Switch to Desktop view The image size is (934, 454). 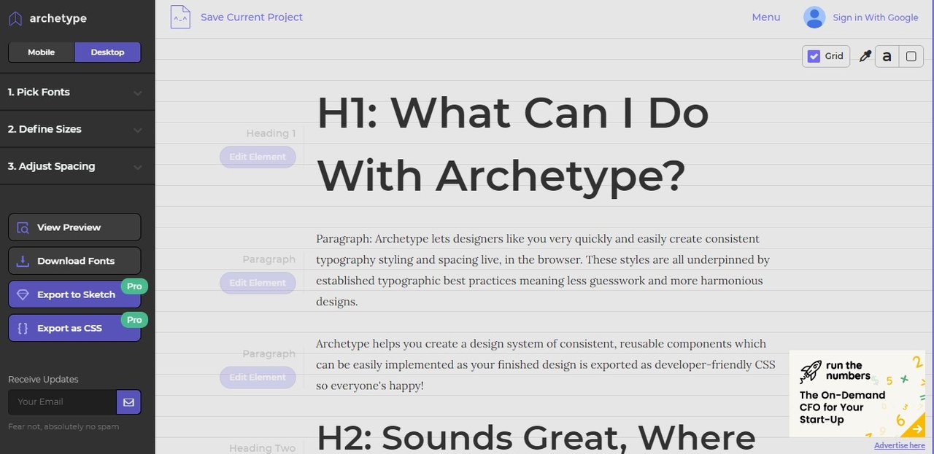pyautogui.click(x=107, y=52)
